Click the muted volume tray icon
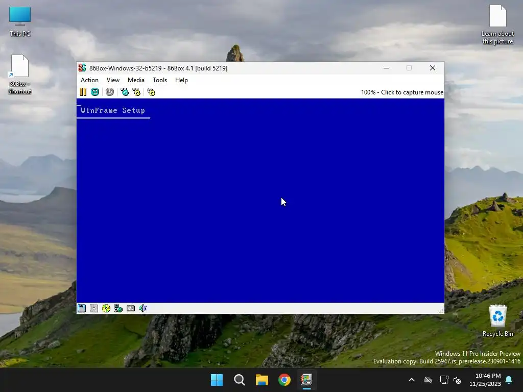The image size is (523, 392). pos(457,380)
